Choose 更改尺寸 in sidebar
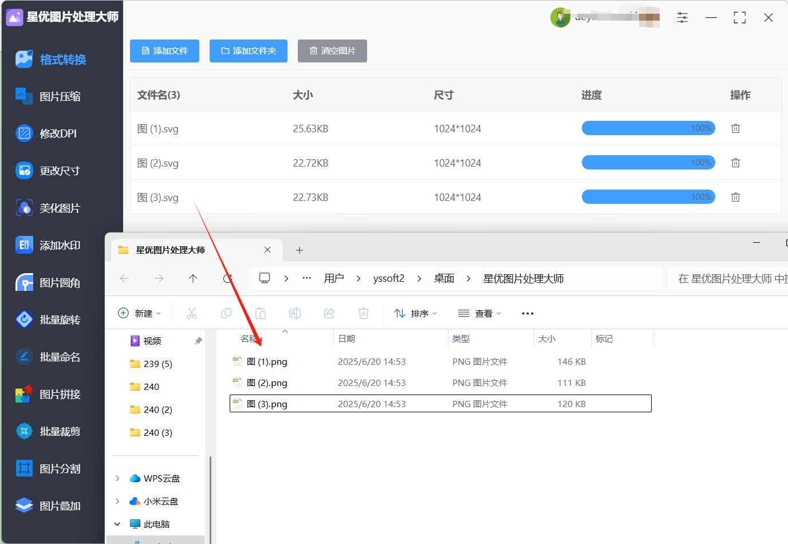 (49, 171)
